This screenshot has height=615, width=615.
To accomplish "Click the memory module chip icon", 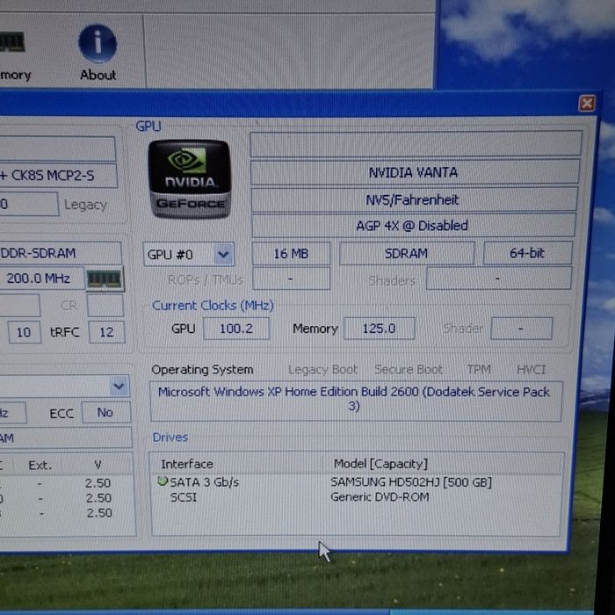I will pyautogui.click(x=105, y=279).
